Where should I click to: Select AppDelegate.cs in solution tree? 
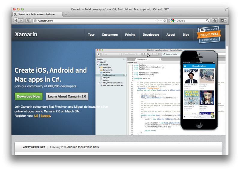[x=109, y=75]
